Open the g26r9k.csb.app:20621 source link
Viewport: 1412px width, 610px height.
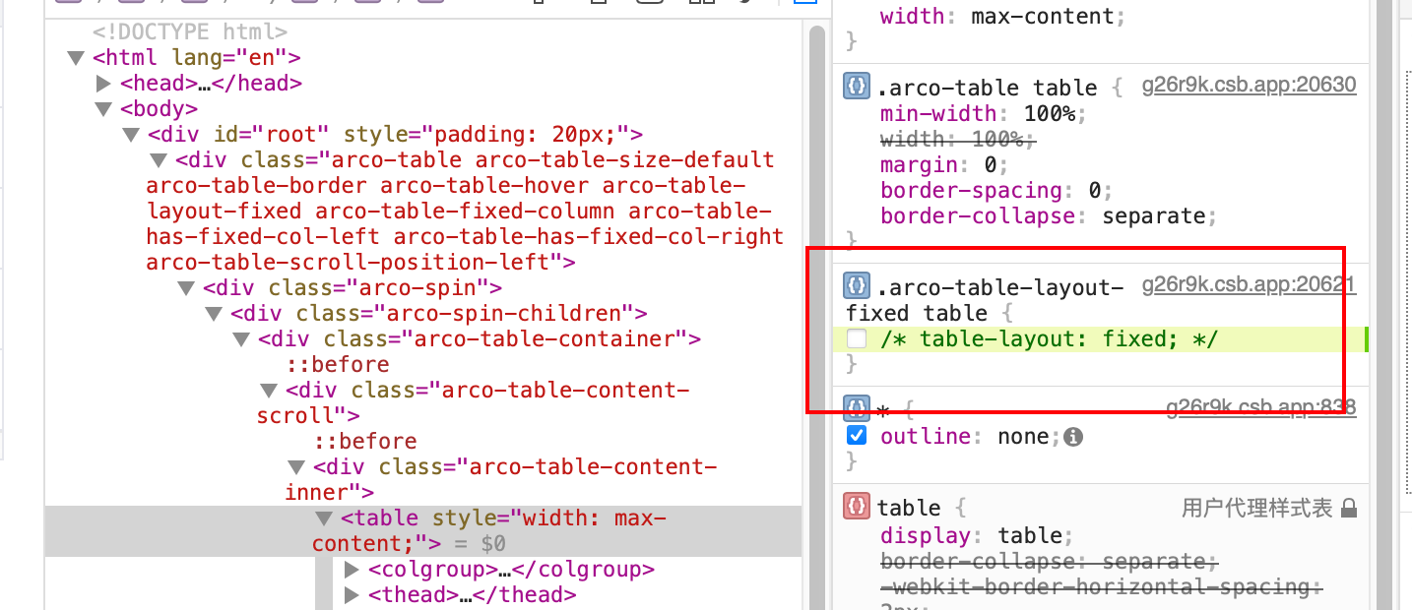(1249, 285)
